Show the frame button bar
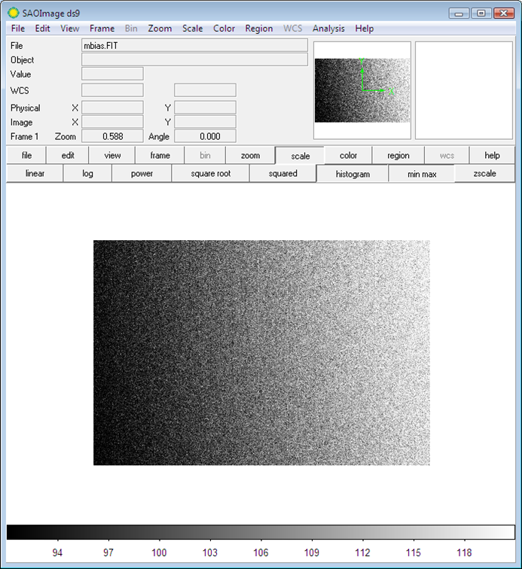This screenshot has height=569, width=522. (160, 156)
